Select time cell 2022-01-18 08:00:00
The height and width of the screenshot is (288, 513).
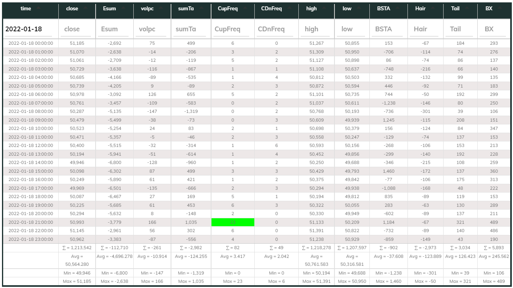(31, 111)
